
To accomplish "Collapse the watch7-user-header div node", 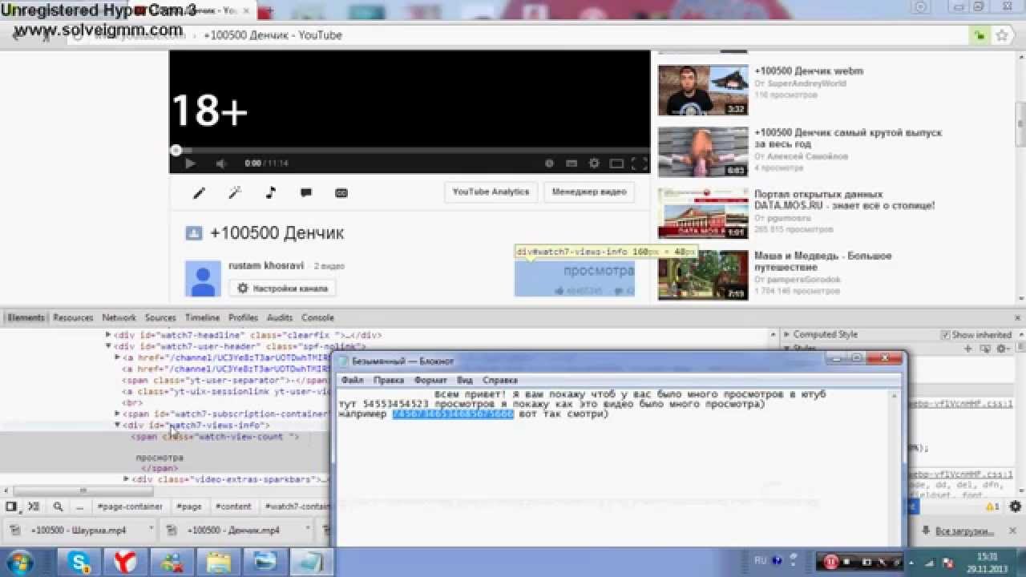I will point(109,346).
